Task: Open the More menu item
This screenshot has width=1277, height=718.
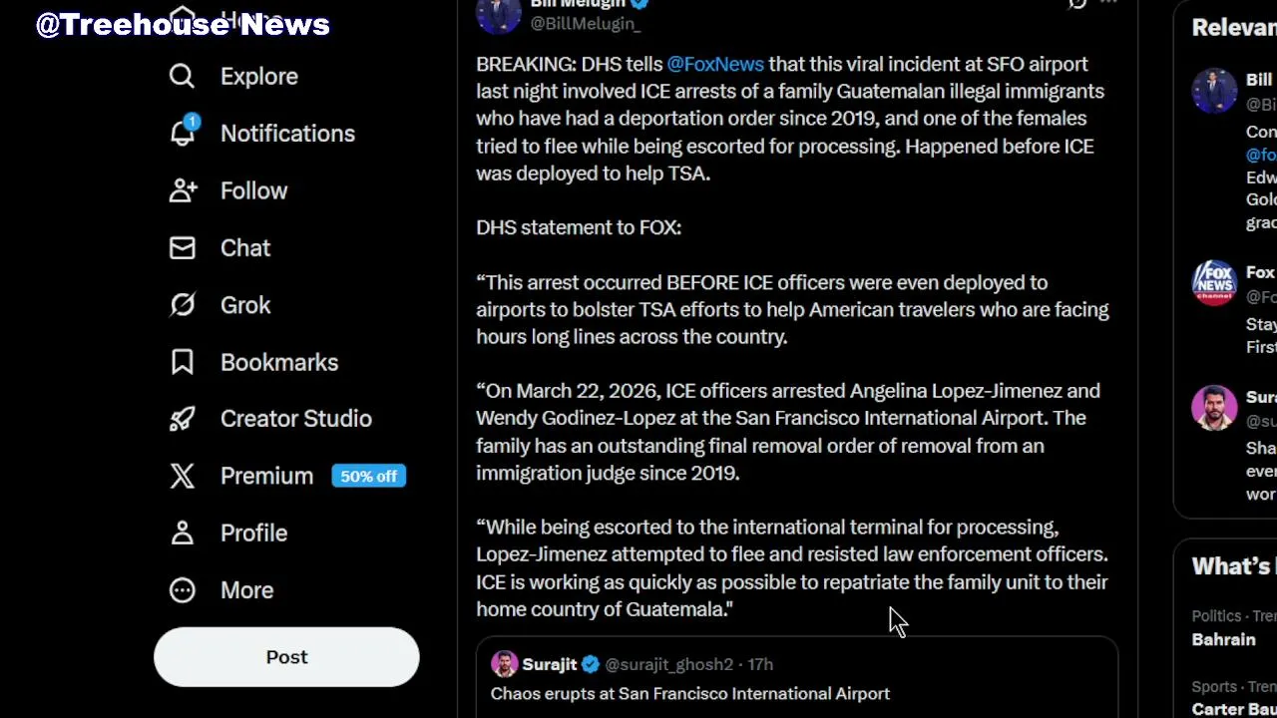Action: tap(246, 590)
